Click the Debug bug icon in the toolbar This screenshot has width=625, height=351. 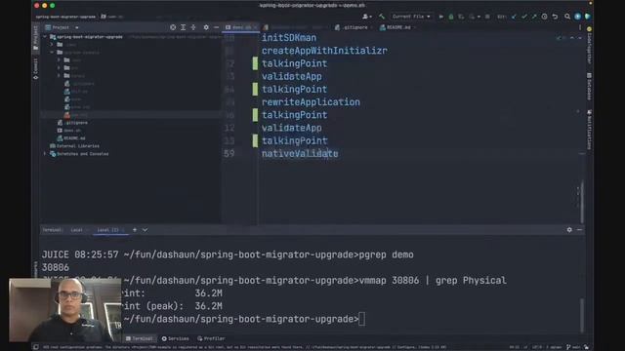[451, 17]
